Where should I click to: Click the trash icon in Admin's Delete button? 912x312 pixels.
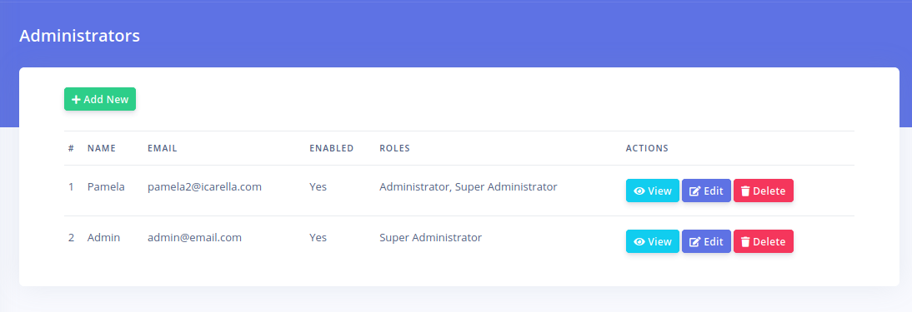tap(745, 242)
